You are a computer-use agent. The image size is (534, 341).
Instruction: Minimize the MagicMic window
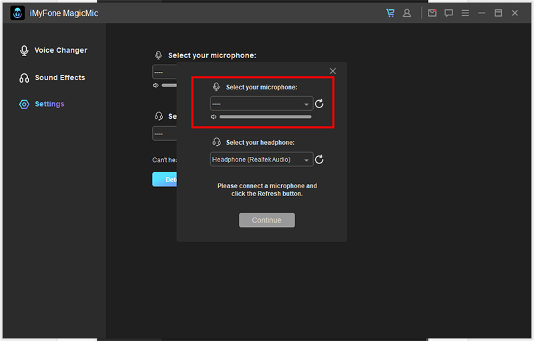click(x=481, y=13)
